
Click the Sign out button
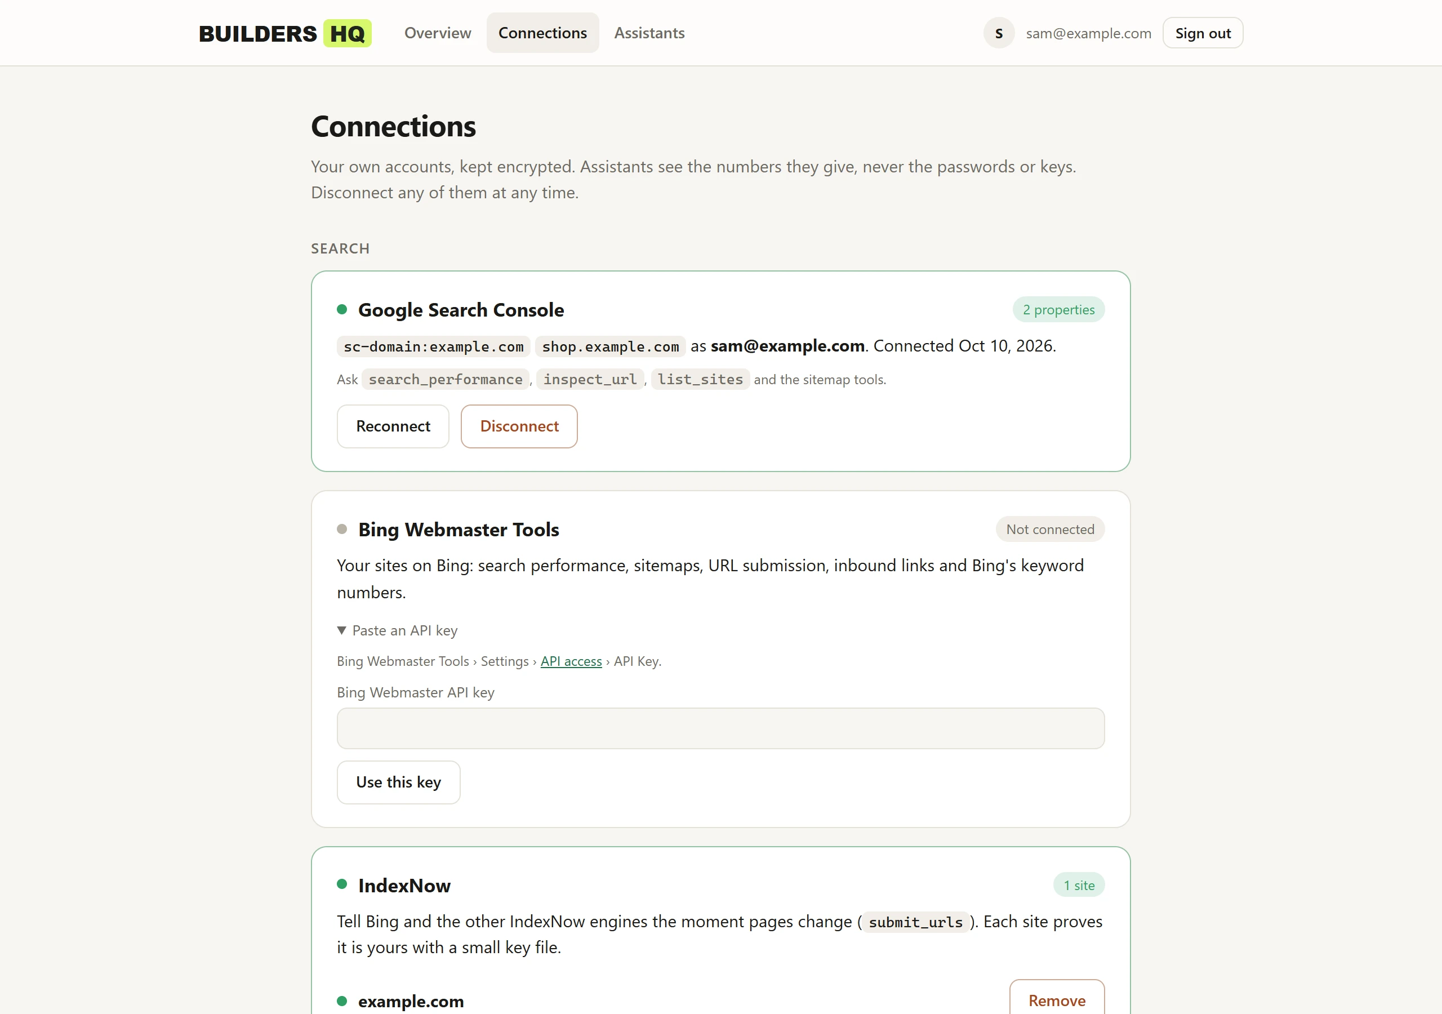point(1203,33)
